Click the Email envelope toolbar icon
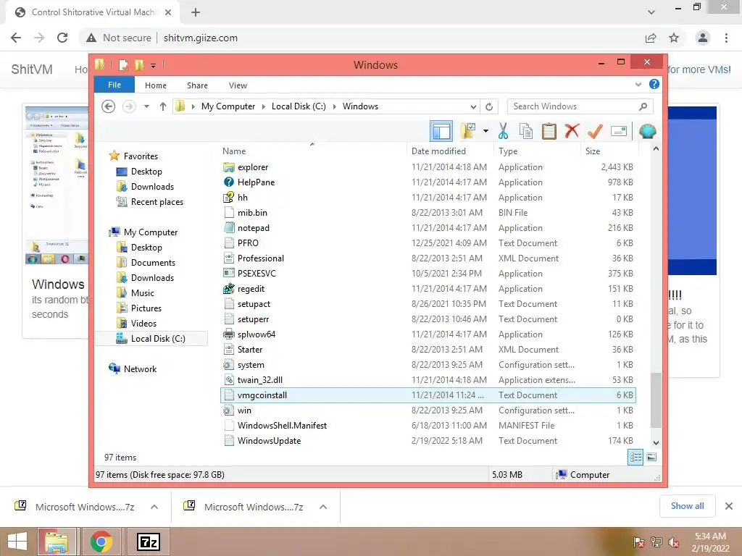 [x=619, y=131]
